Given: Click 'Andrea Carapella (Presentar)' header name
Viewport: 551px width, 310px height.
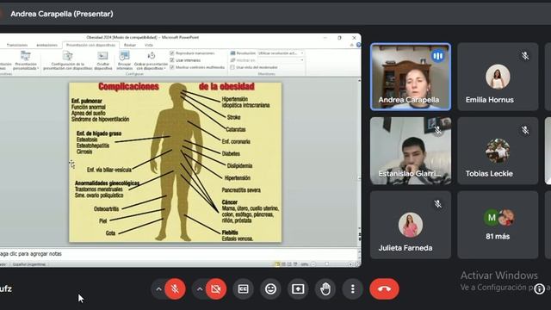Looking at the screenshot, I should click(62, 14).
